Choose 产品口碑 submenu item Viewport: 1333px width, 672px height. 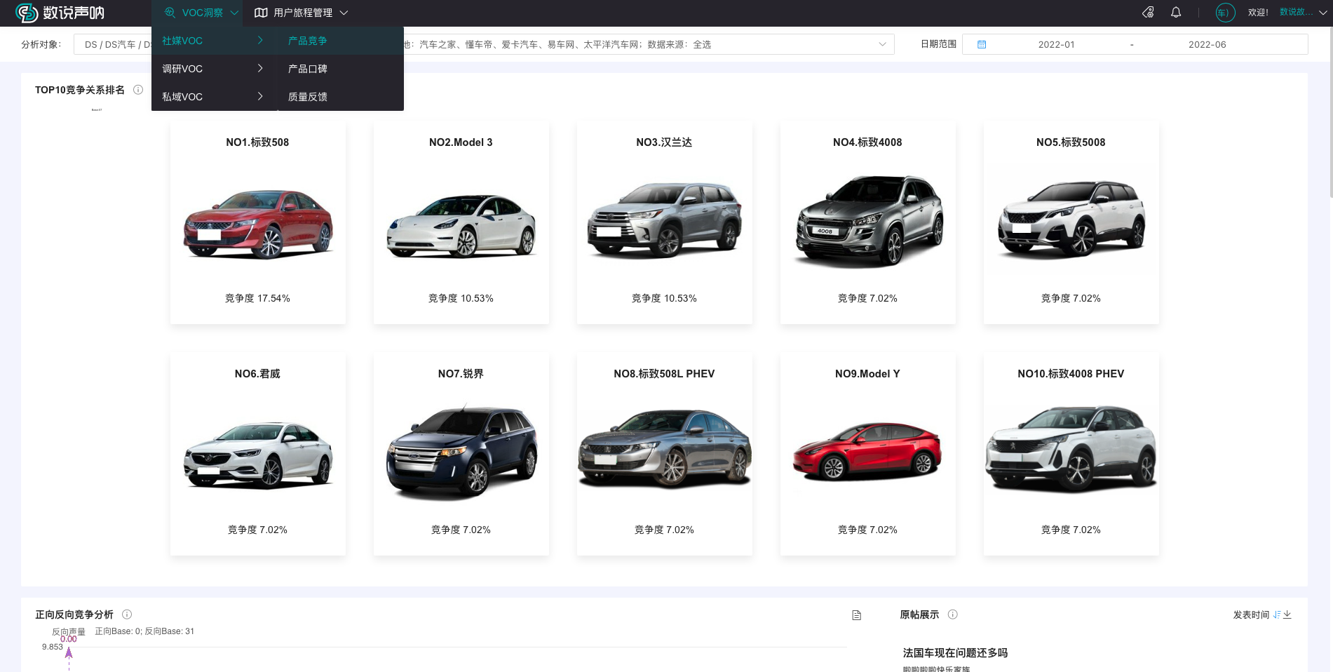341,69
